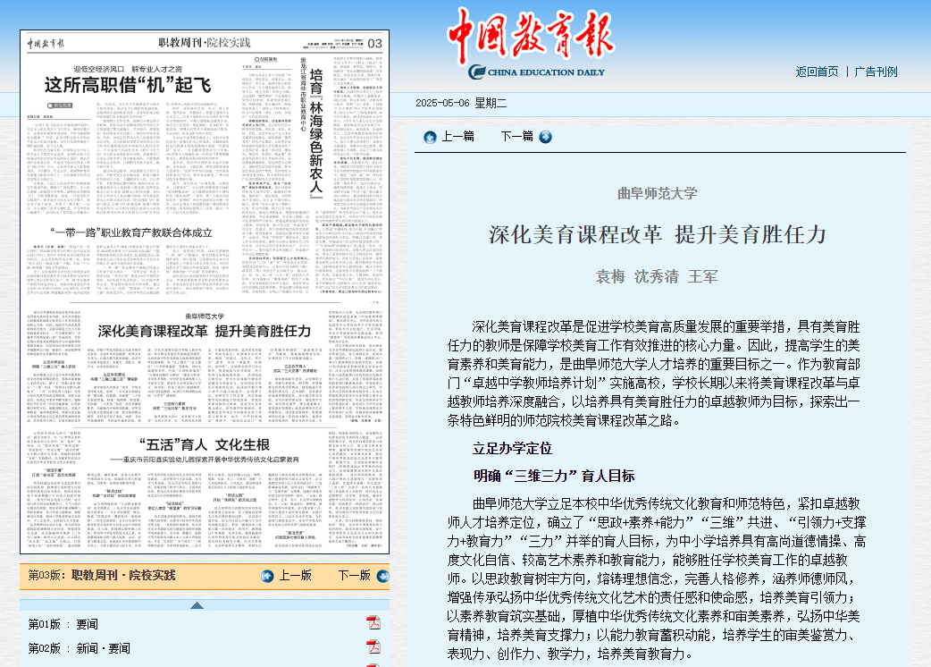Open the PDF icon for 第01版 要闻

pos(373,623)
